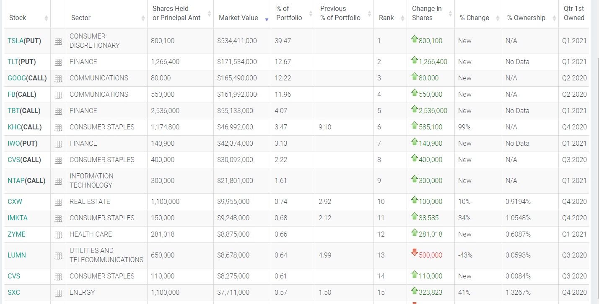Select market value $534,411,000 cell
The width and height of the screenshot is (599, 304).
[x=242, y=41]
